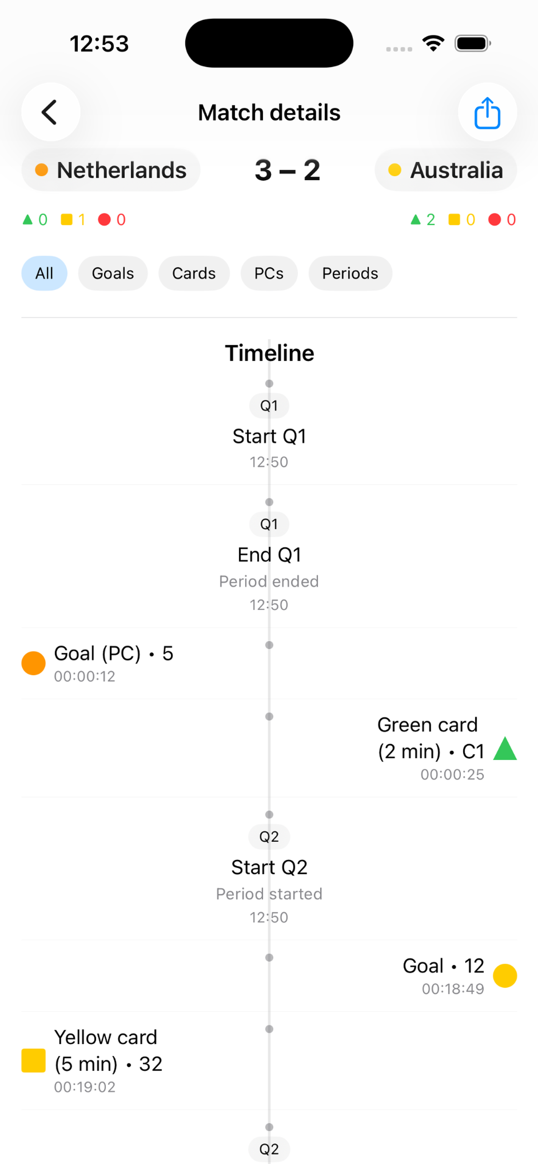This screenshot has height=1164, width=538.
Task: Toggle the Periods filter on
Action: click(349, 273)
